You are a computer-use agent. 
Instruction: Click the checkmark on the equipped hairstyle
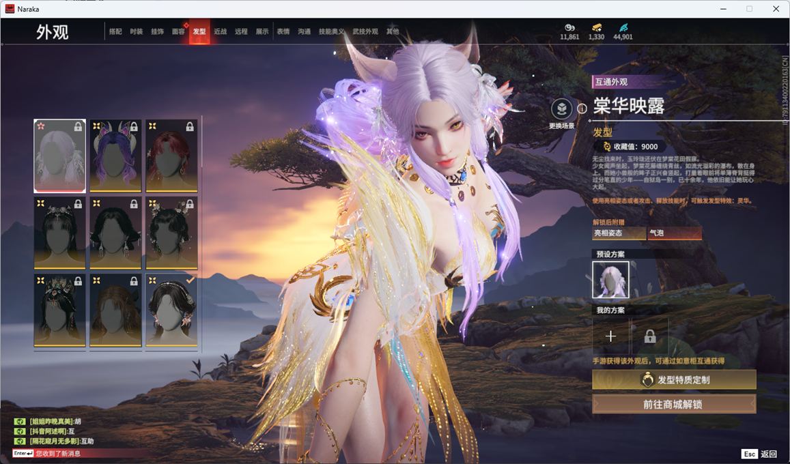[191, 279]
